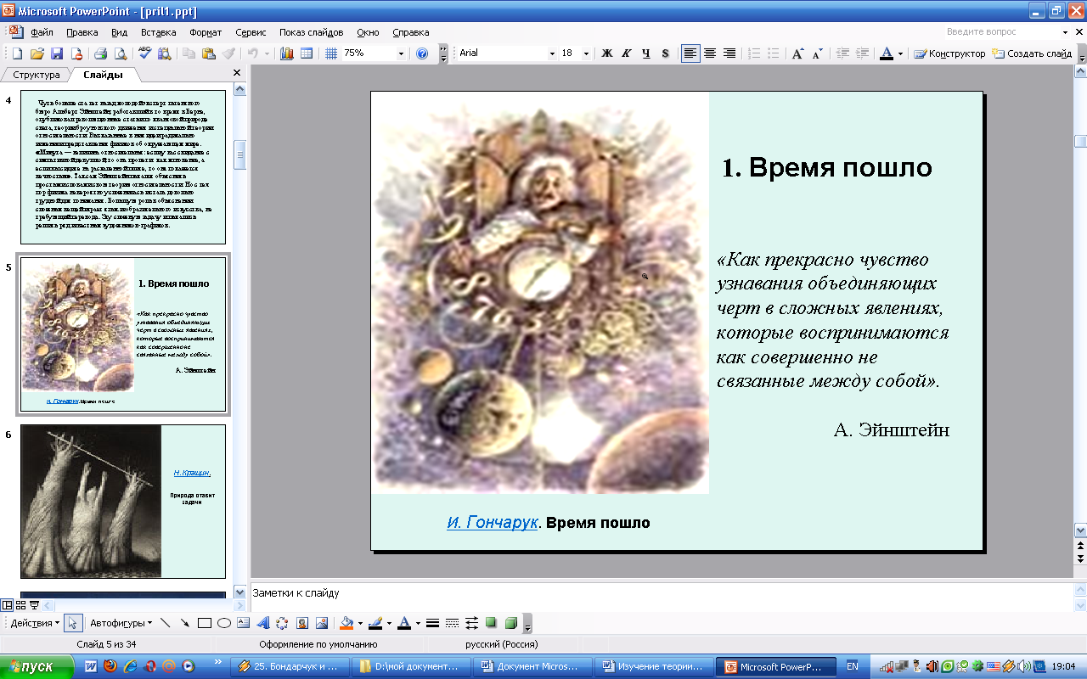
Task: Insert a chart from toolbar
Action: coord(287,53)
